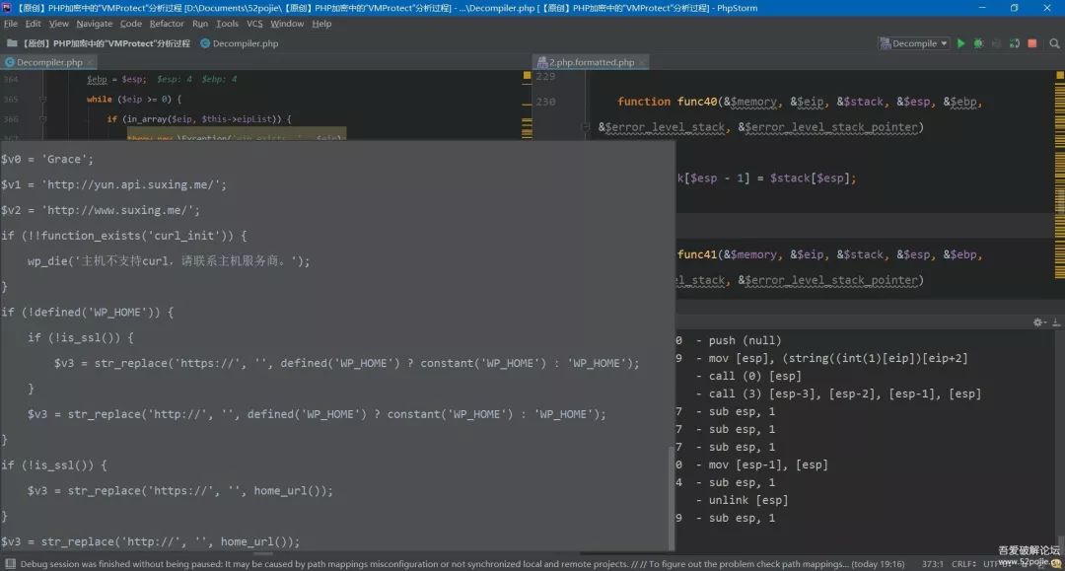Image resolution: width=1065 pixels, height=571 pixels.
Task: Close the 2.php.formatted.php editor tab
Action: pyautogui.click(x=642, y=62)
